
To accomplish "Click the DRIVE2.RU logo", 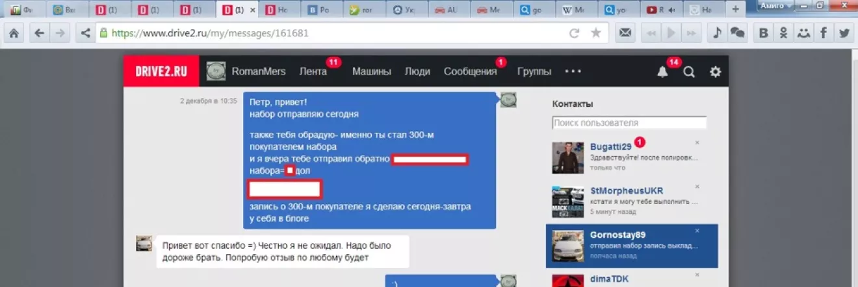I will coord(161,71).
